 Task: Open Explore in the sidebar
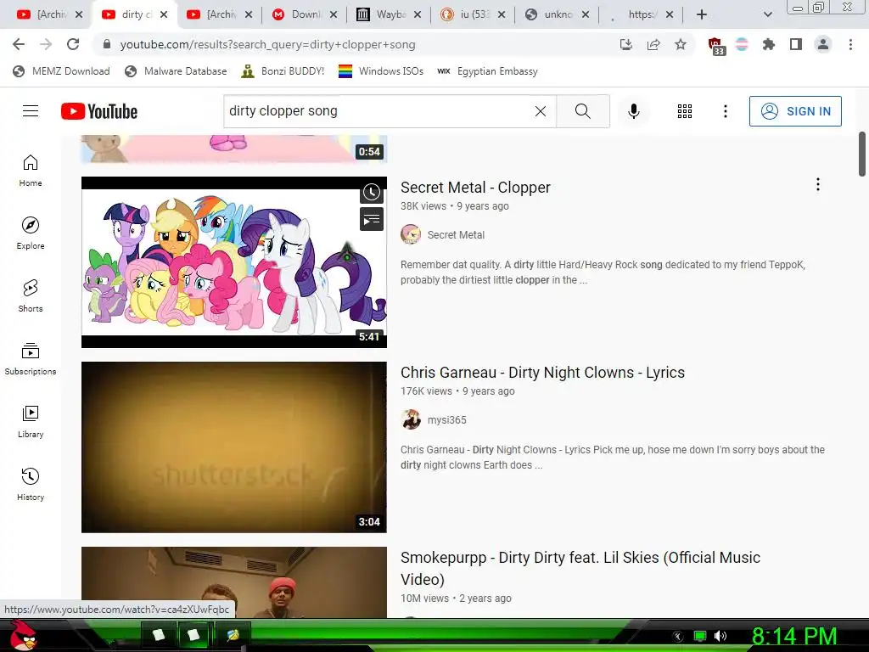point(31,233)
